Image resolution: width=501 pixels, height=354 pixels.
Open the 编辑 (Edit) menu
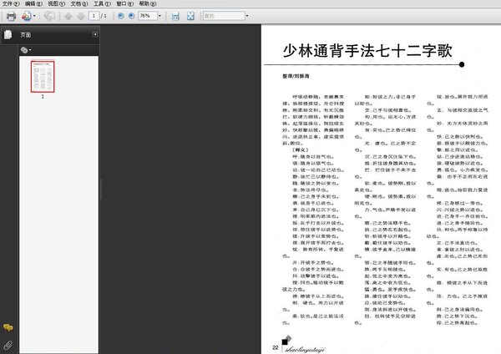click(x=33, y=3)
